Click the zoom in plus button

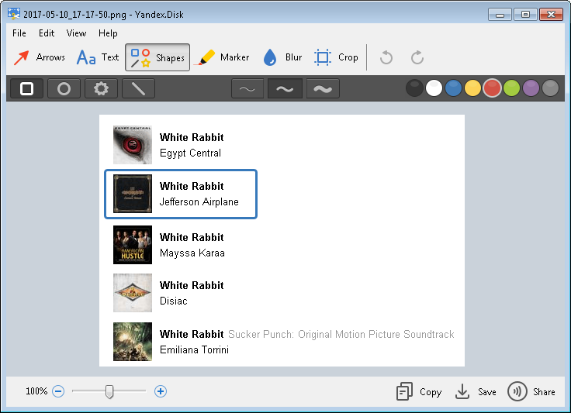(161, 391)
